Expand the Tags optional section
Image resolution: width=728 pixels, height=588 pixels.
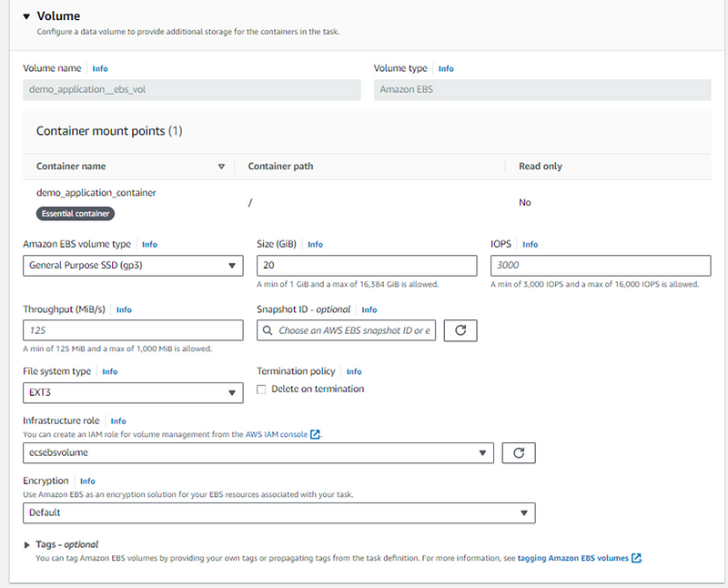click(27, 545)
